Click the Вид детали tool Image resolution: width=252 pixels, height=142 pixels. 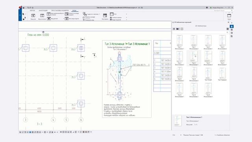[x=52, y=19]
